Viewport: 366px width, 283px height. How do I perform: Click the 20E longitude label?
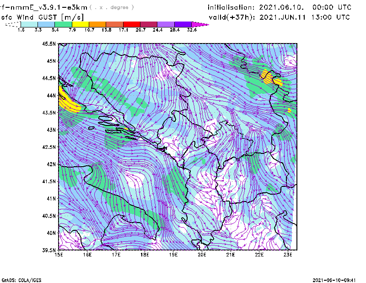click(x=202, y=255)
